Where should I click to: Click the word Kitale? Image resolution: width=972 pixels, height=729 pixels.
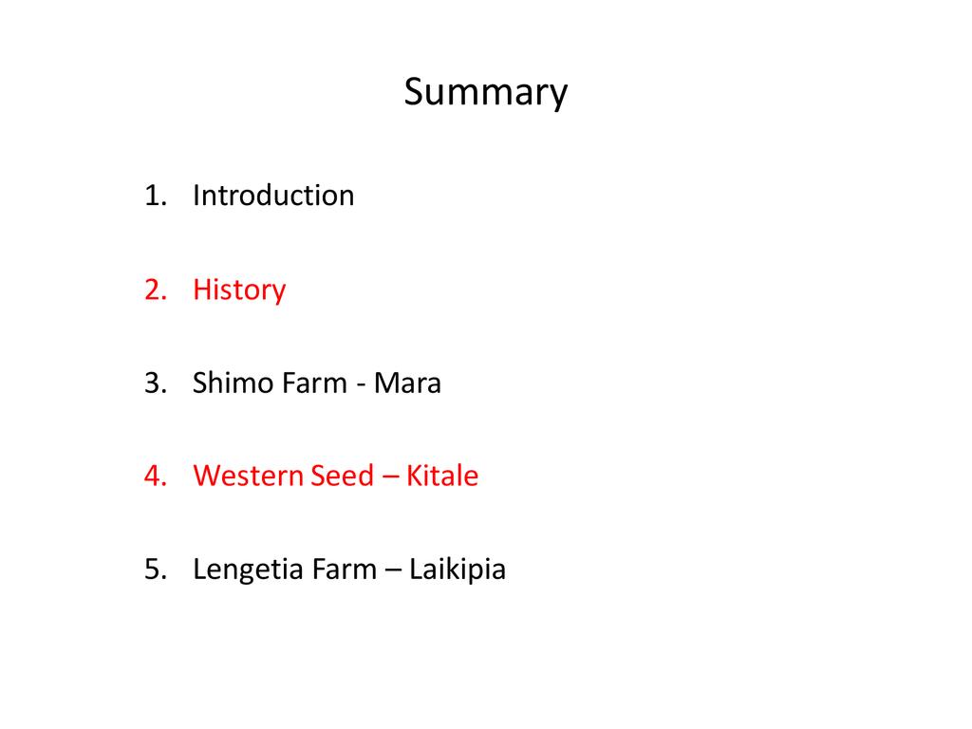click(442, 476)
